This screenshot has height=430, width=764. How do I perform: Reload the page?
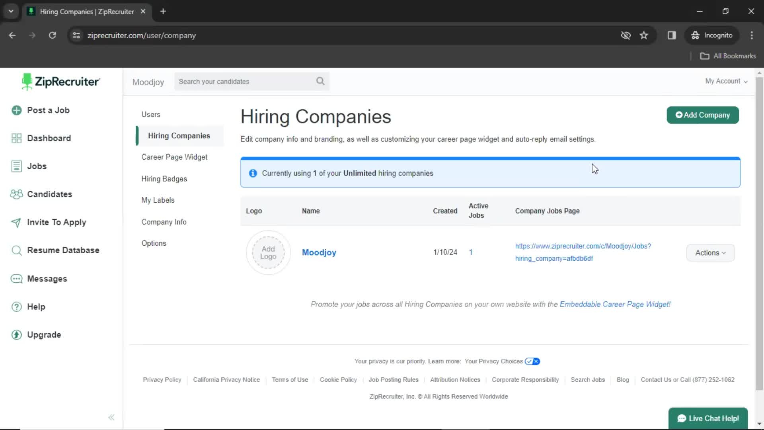(x=52, y=35)
